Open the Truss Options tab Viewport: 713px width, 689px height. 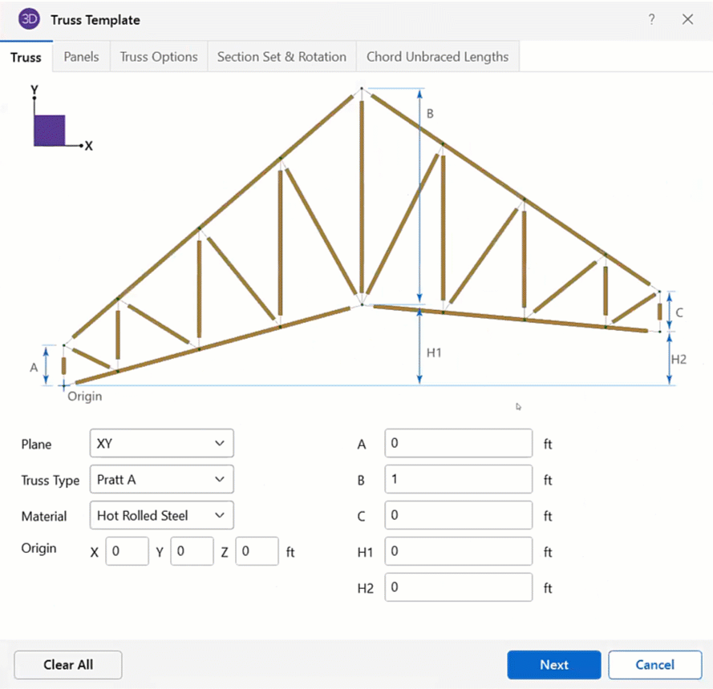click(158, 56)
